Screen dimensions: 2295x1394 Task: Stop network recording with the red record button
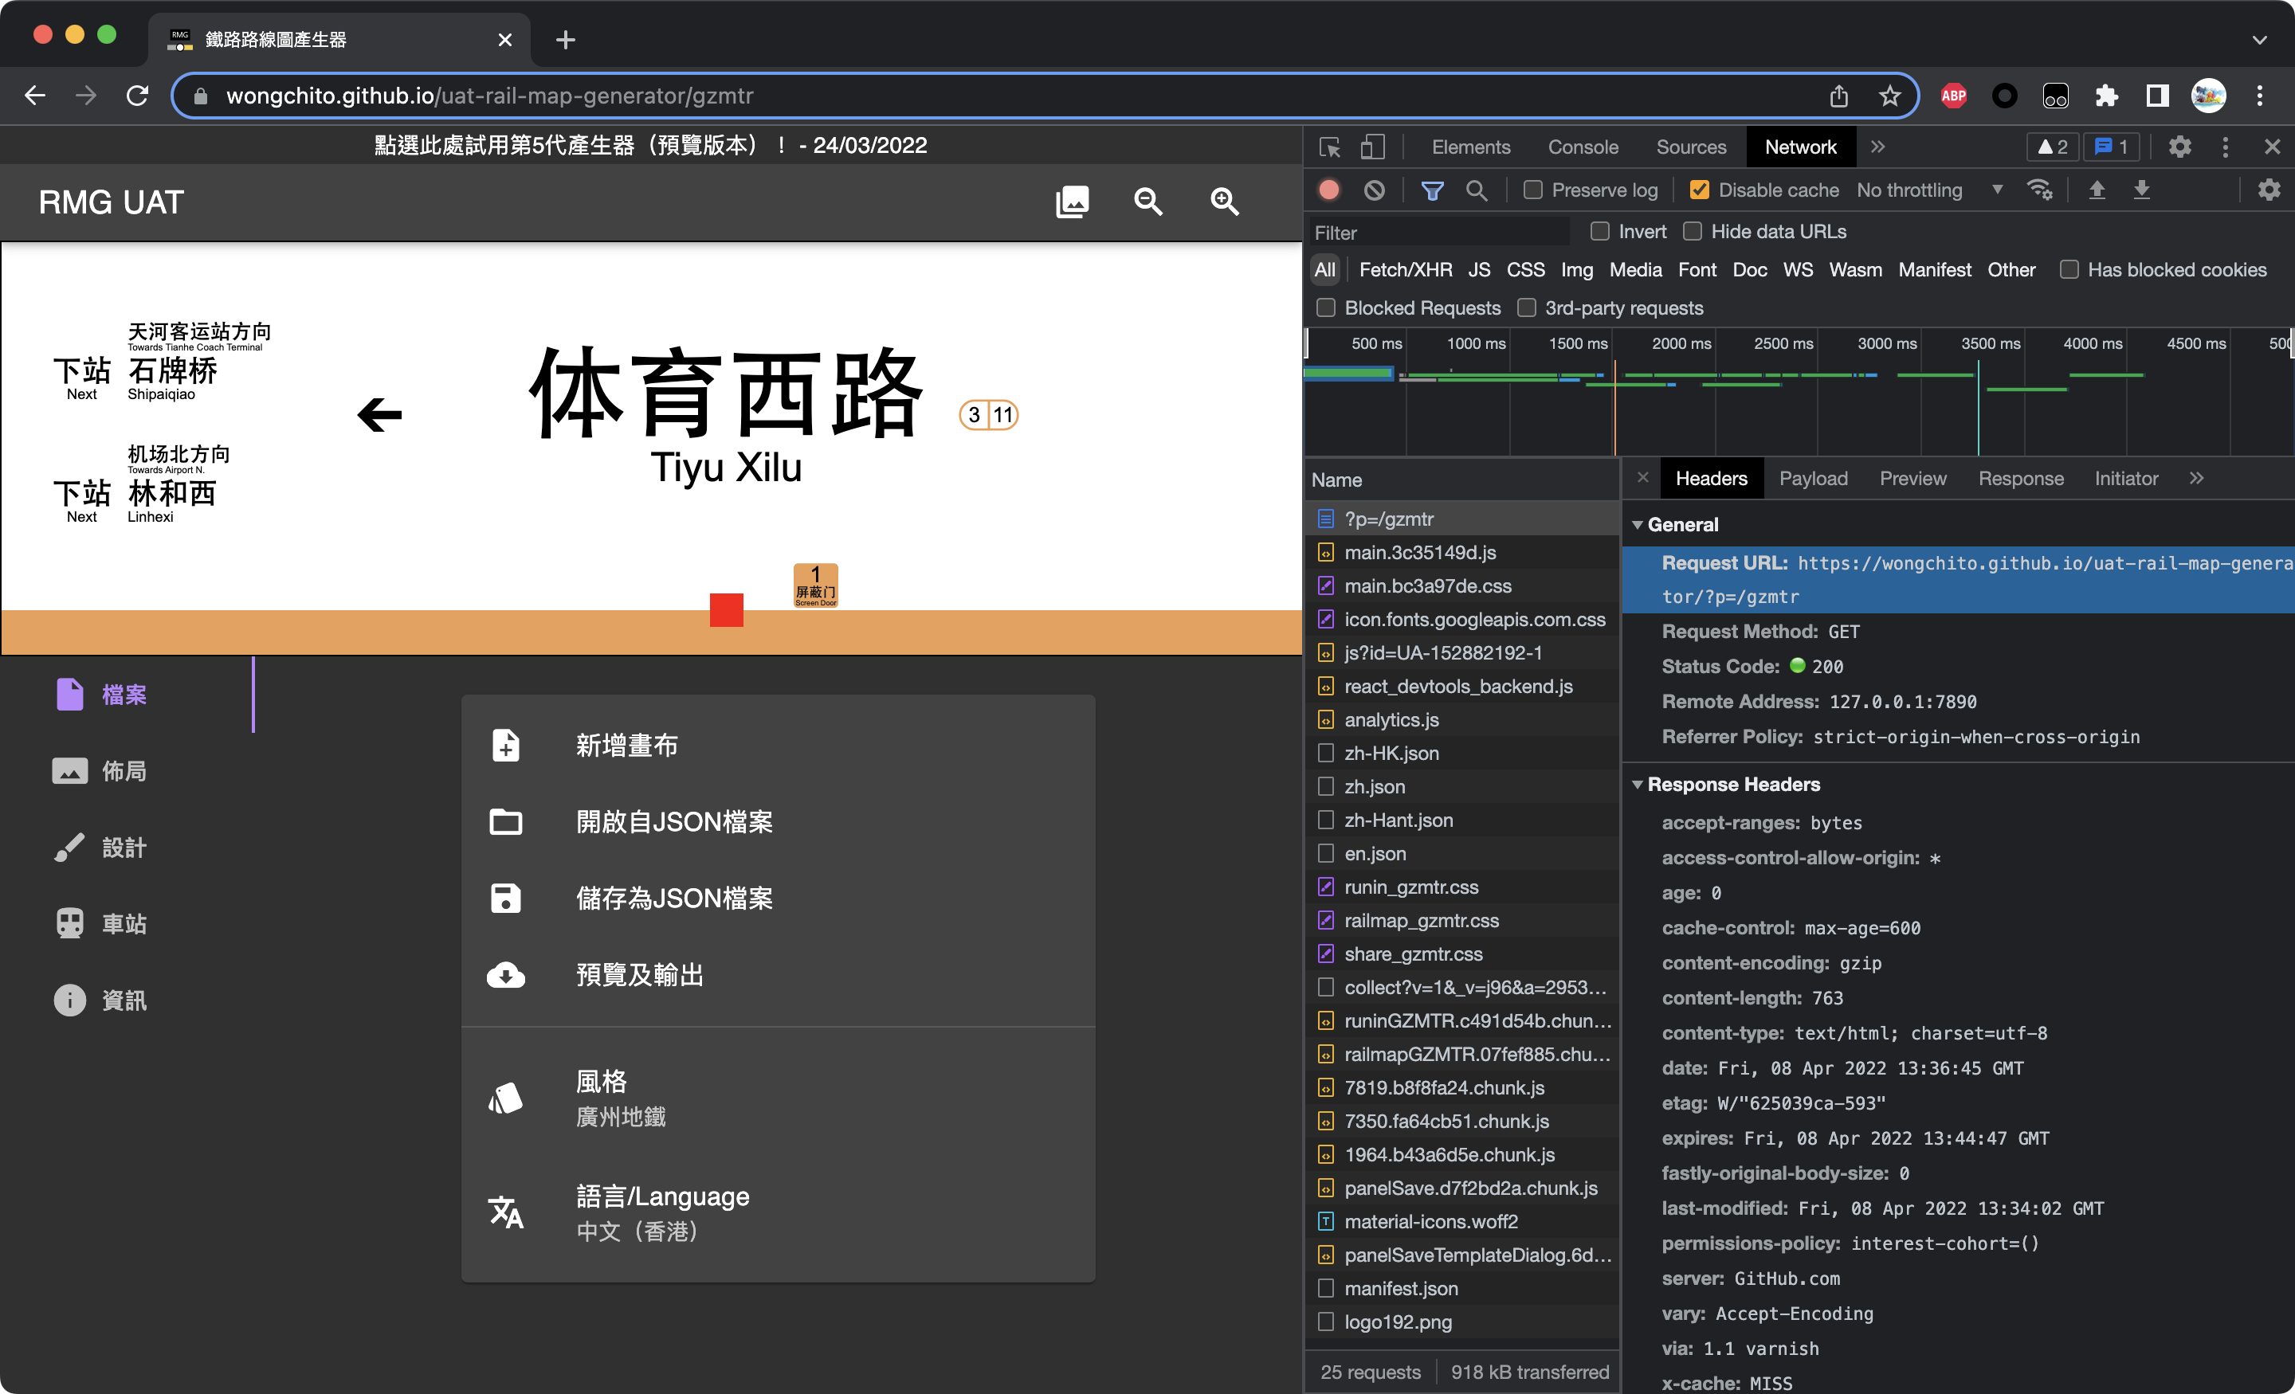point(1328,189)
